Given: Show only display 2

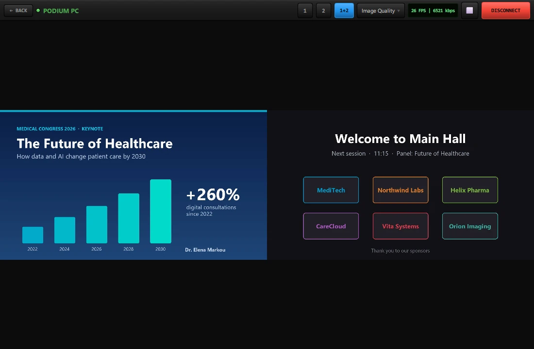Looking at the screenshot, I should [323, 11].
